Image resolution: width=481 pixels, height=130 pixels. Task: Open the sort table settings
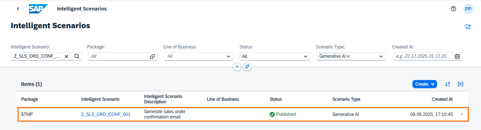point(448,84)
